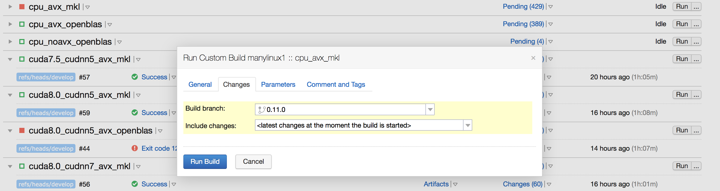Switch to the Parameters tab
The image size is (720, 191).
(278, 84)
